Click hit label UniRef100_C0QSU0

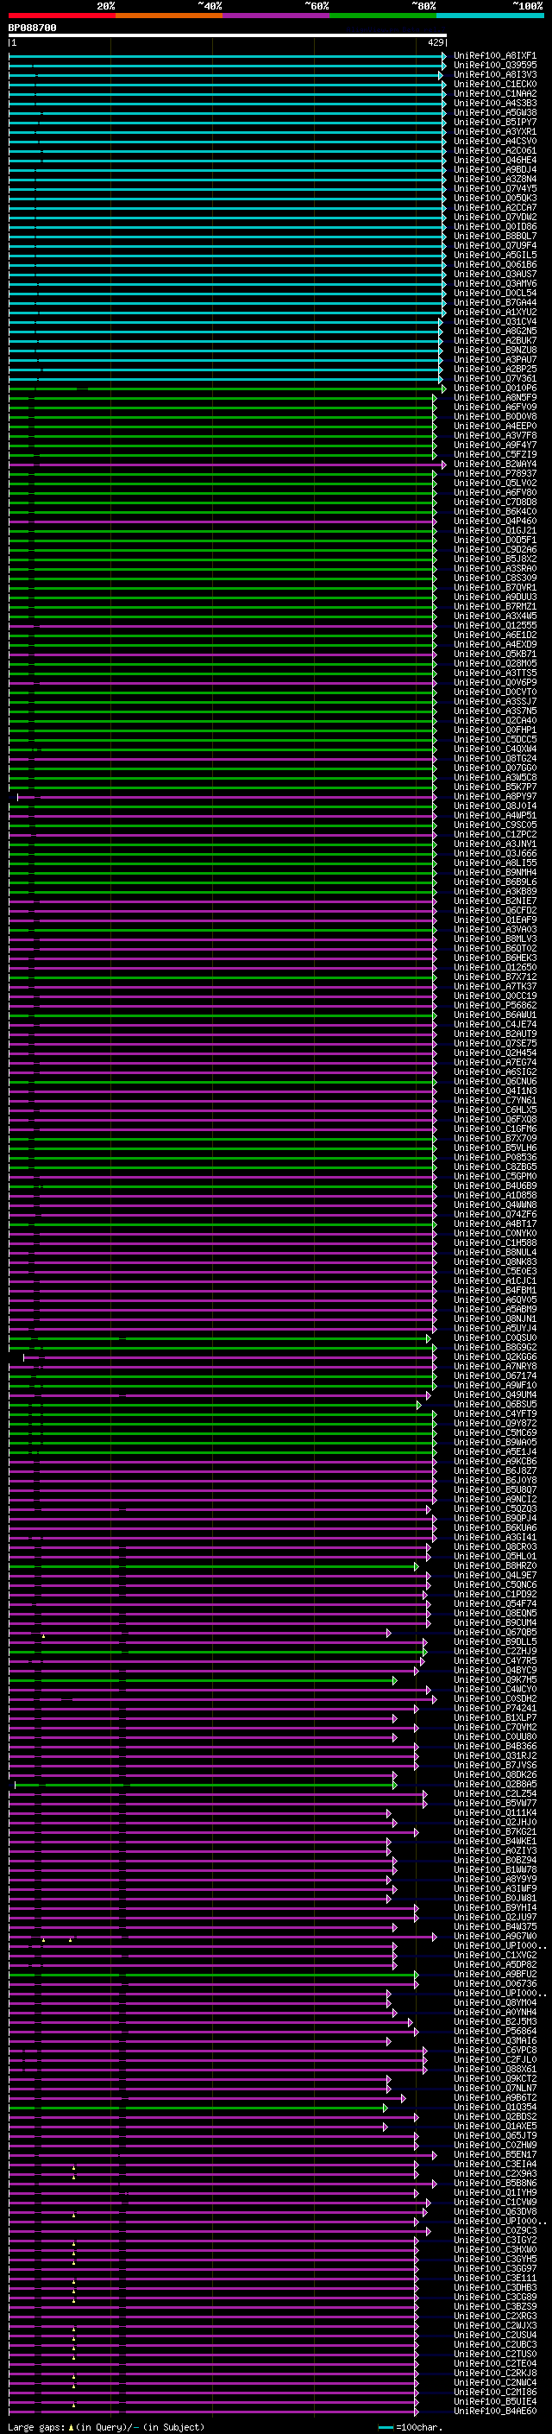tap(495, 1337)
